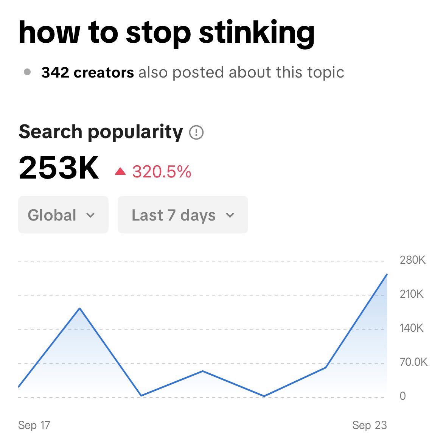Click the 320.5% growth percentage

[162, 172]
